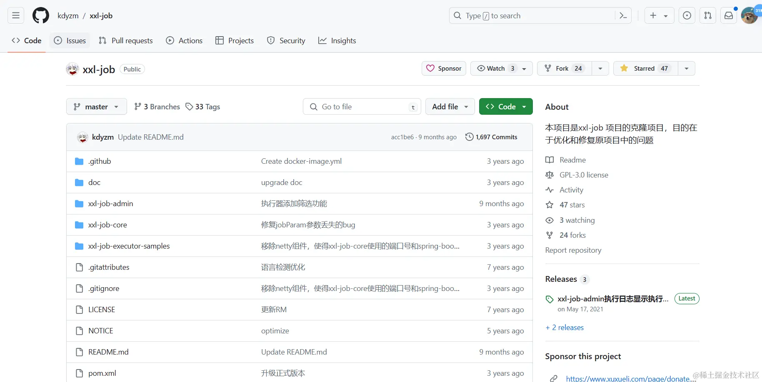Open the Watch notifications dropdown
Image resolution: width=762 pixels, height=382 pixels.
502,69
